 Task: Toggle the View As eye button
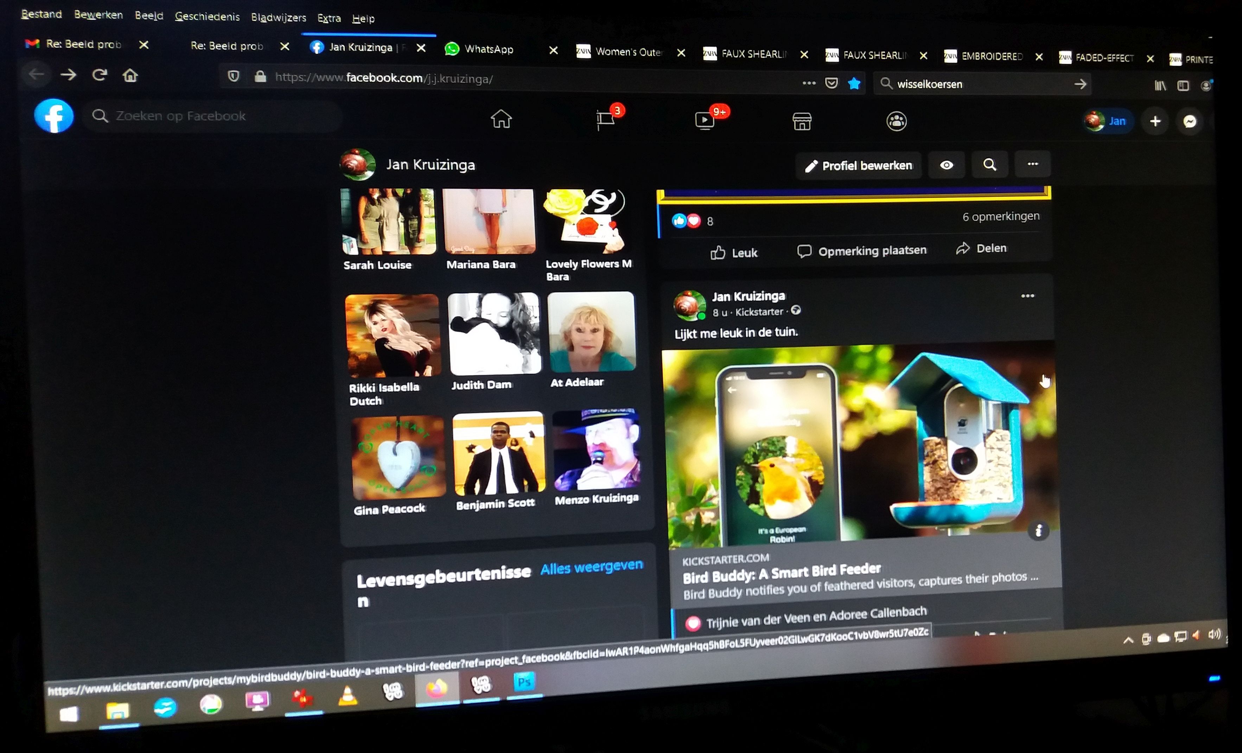(x=947, y=165)
